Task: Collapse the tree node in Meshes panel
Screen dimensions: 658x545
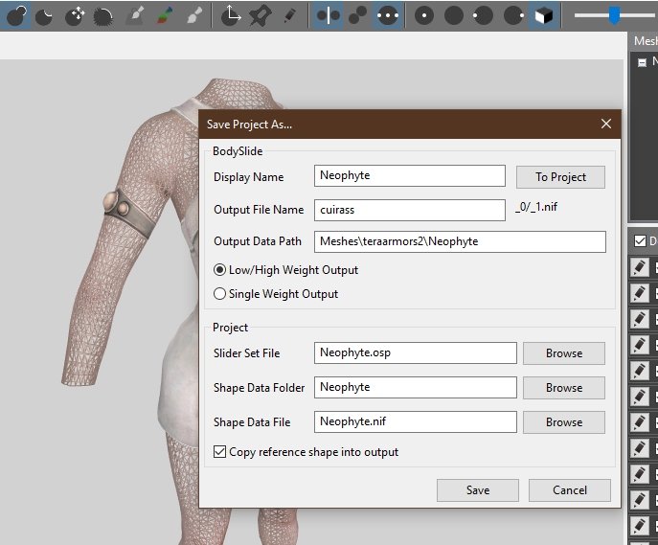Action: pos(642,62)
